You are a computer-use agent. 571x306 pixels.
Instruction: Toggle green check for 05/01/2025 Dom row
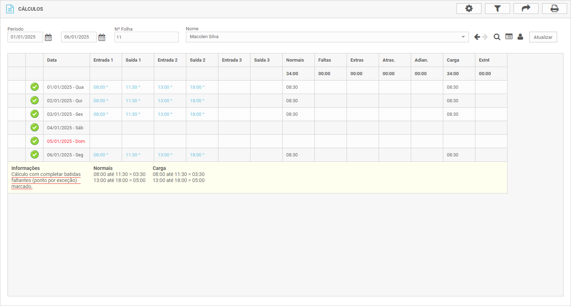[x=35, y=141]
